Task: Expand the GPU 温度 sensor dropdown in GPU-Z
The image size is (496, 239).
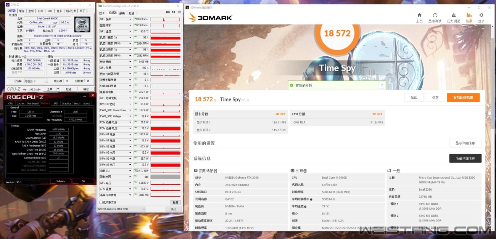Action: point(130,31)
